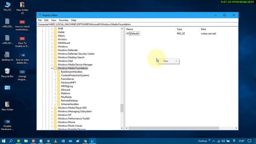Open Word from the taskbar

(x=63, y=141)
